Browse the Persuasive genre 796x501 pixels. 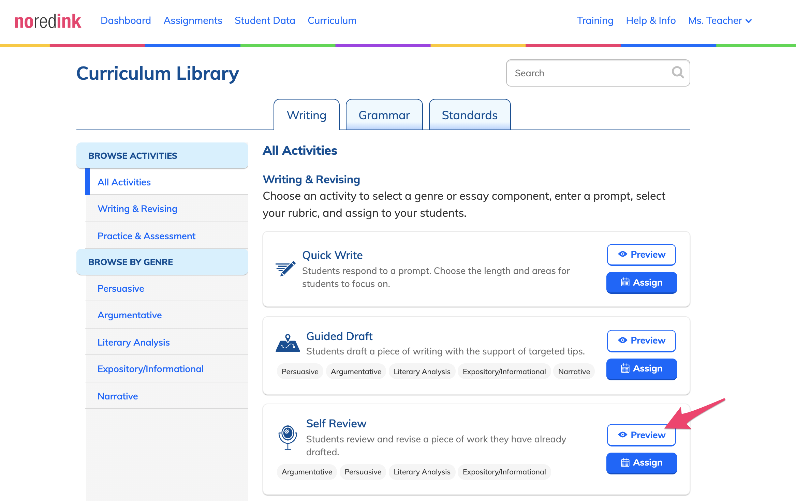tap(167, 288)
